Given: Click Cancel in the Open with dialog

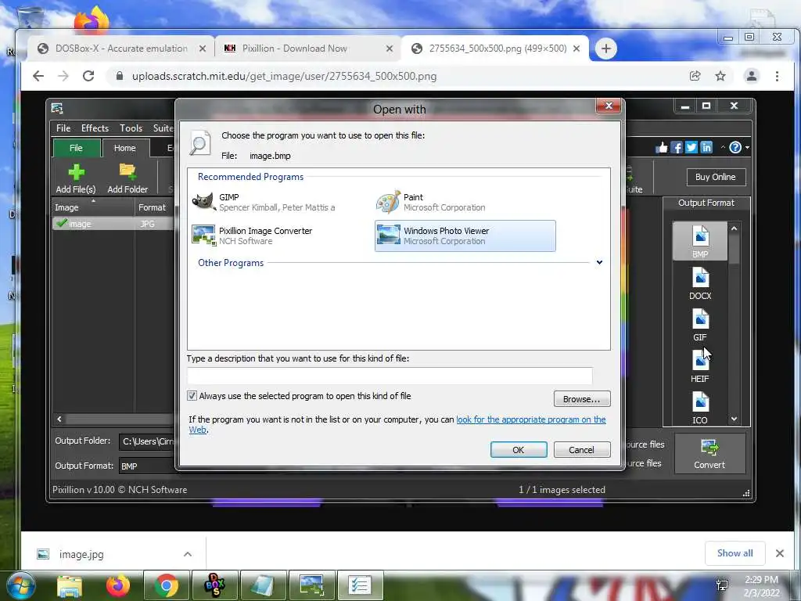Looking at the screenshot, I should (582, 450).
